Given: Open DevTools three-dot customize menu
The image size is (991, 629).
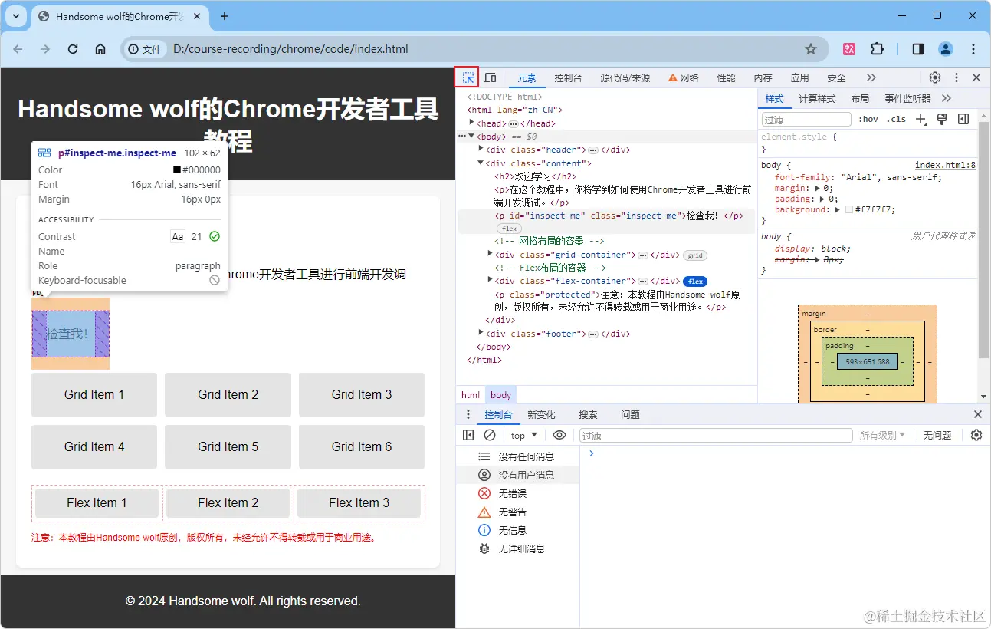Looking at the screenshot, I should click(956, 77).
